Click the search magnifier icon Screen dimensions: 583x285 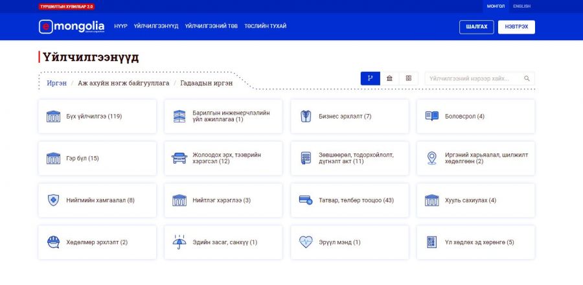[x=527, y=78]
